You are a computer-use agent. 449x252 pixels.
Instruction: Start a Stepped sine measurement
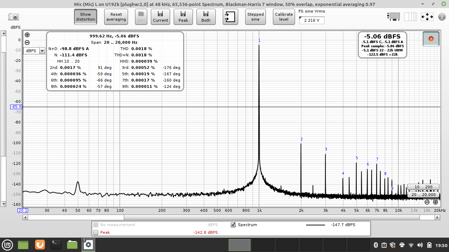click(255, 17)
